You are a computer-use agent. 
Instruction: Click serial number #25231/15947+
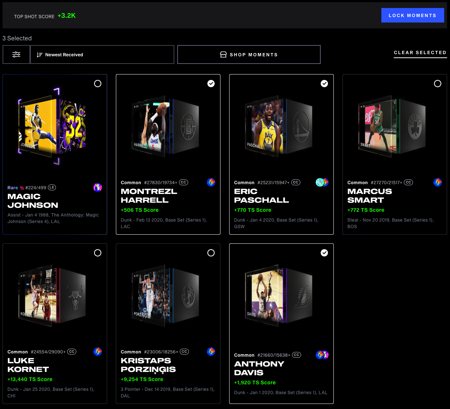[273, 183]
